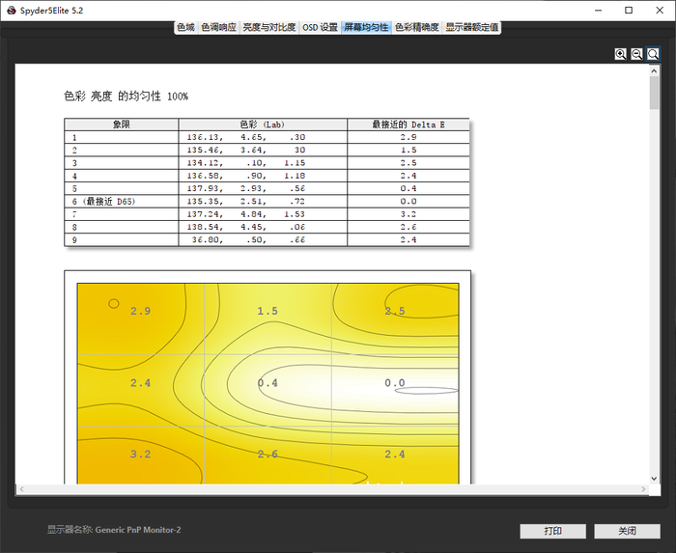Go to the OSD 设置 tab
Screen dimensions: 676x553
click(320, 28)
